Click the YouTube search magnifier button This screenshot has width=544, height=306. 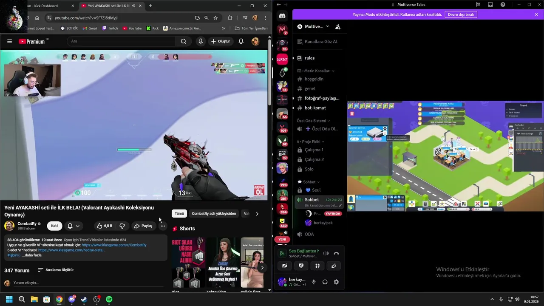184,41
